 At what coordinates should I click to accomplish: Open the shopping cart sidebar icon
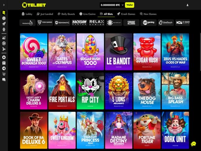point(4,74)
